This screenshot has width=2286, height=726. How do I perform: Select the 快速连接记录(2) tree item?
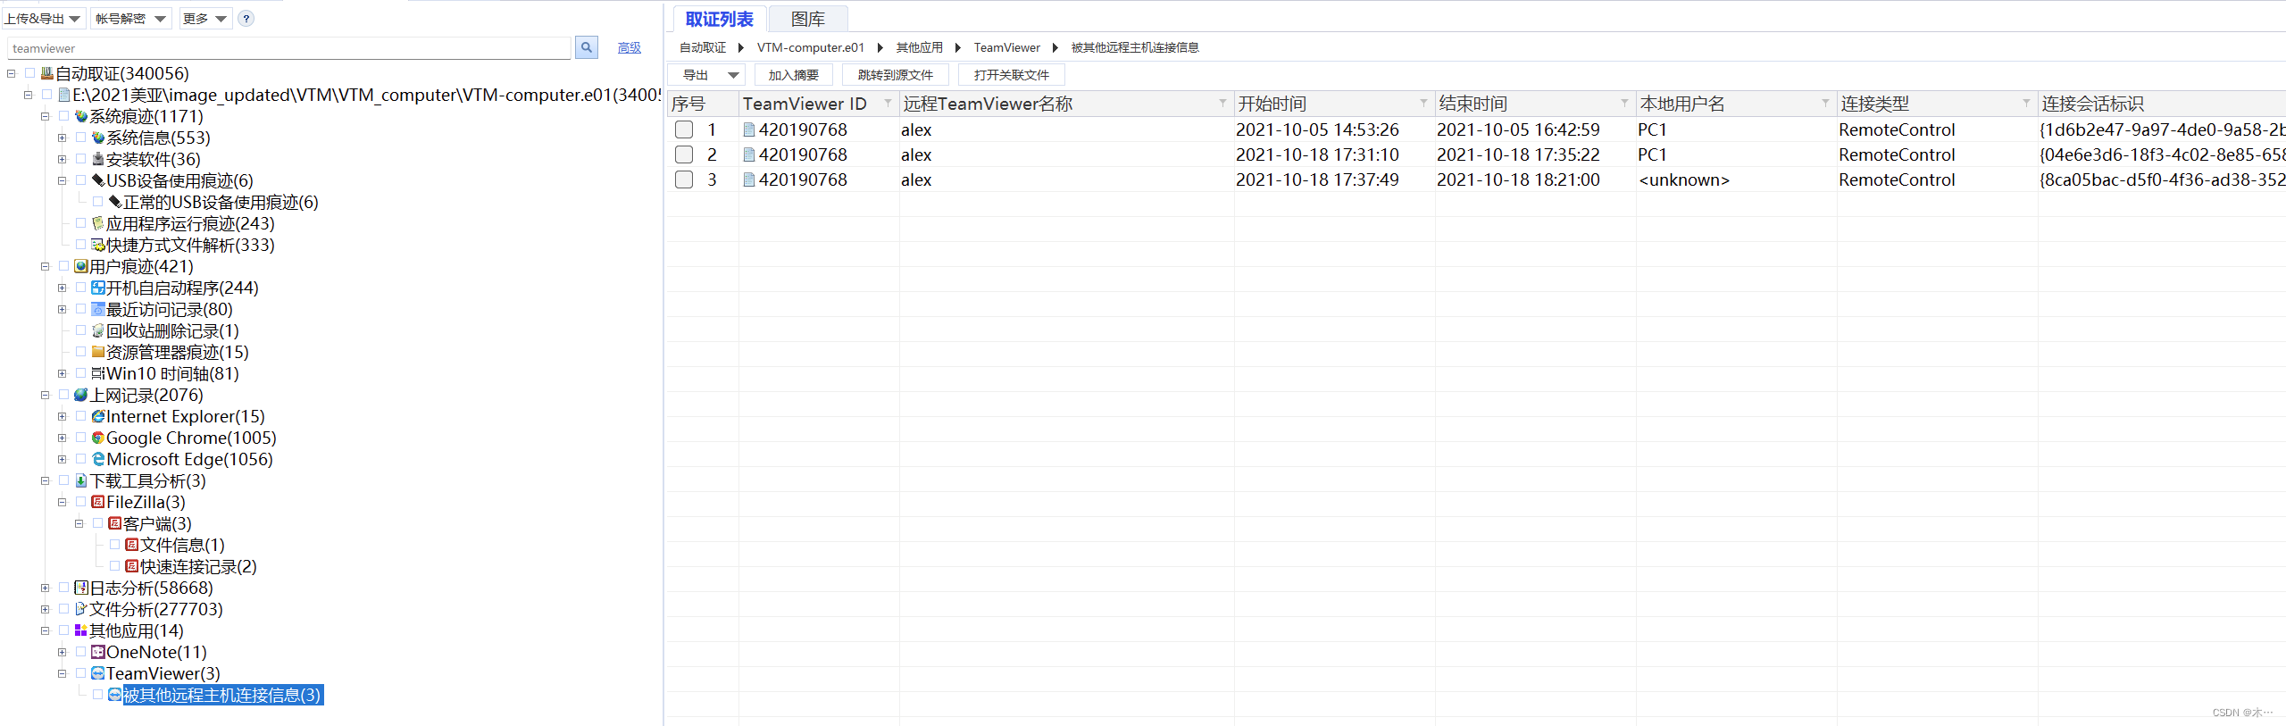tap(198, 566)
